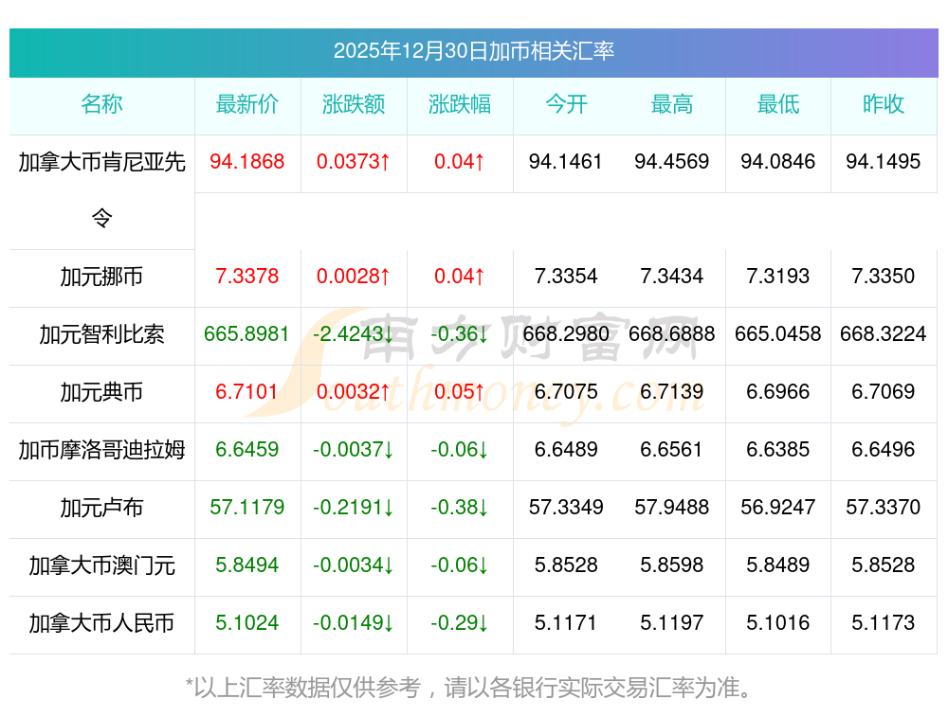
Task: Click the red latest price 94.1868
Action: [247, 162]
